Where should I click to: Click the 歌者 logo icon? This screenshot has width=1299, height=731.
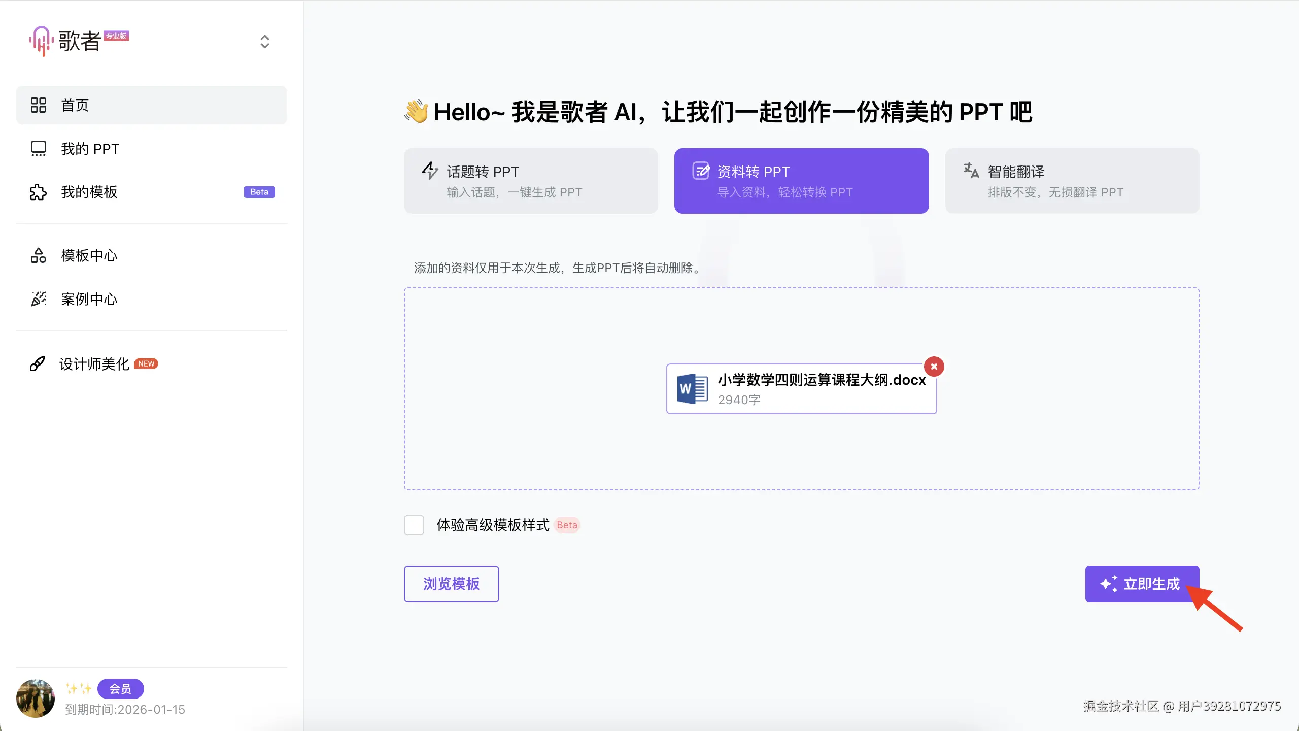click(x=41, y=41)
